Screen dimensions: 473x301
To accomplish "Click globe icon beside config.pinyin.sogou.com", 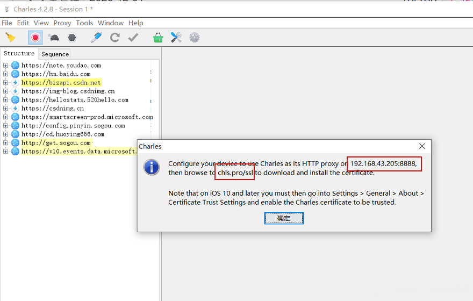I will coord(15,125).
